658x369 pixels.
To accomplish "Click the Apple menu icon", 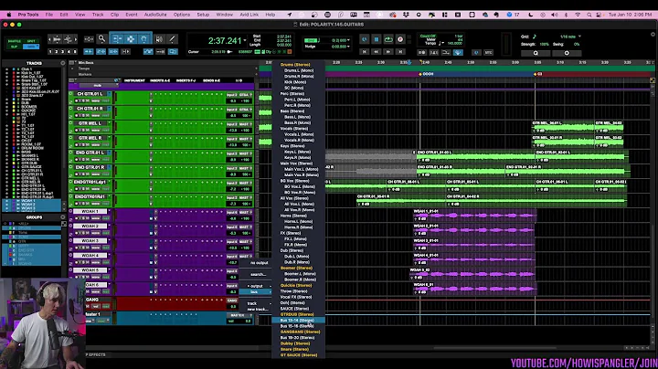I will pyautogui.click(x=9, y=15).
